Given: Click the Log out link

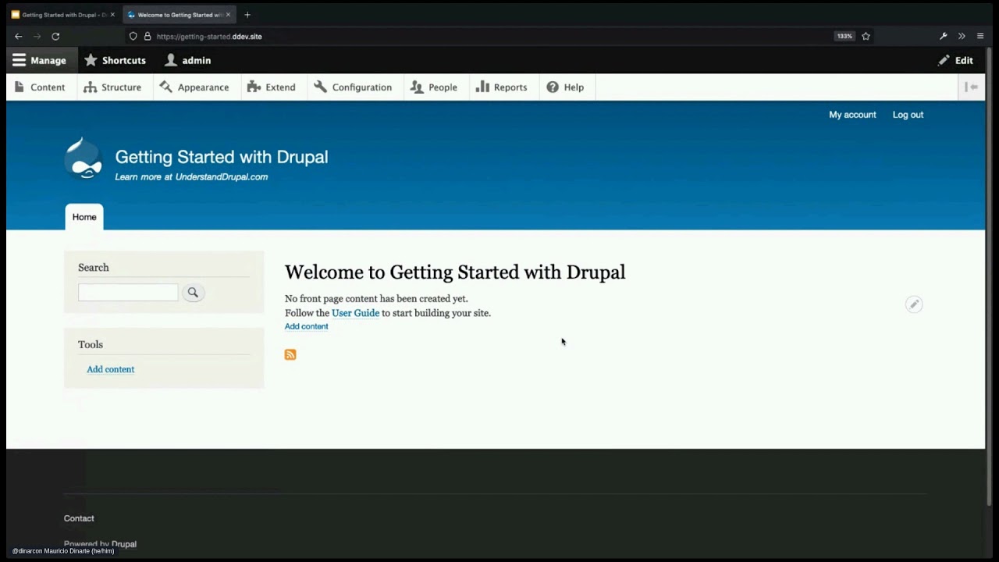Looking at the screenshot, I should tap(908, 115).
